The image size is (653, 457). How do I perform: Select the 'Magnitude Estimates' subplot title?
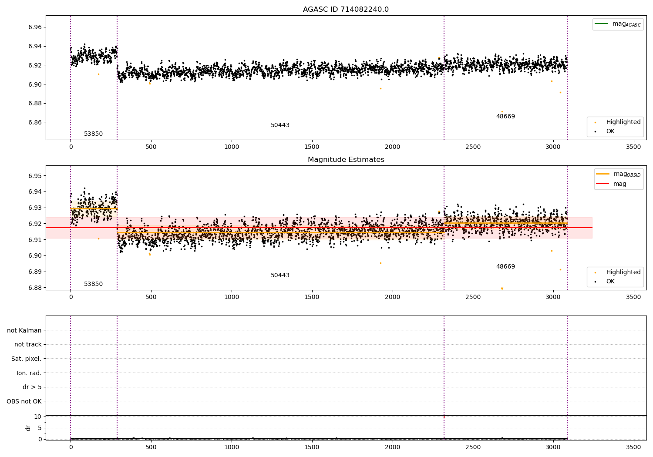(346, 160)
